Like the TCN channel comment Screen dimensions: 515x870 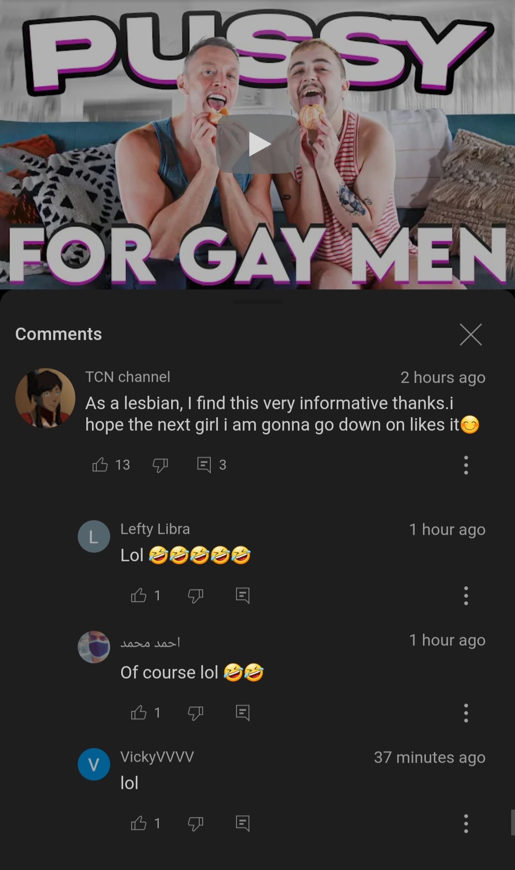[x=100, y=464]
